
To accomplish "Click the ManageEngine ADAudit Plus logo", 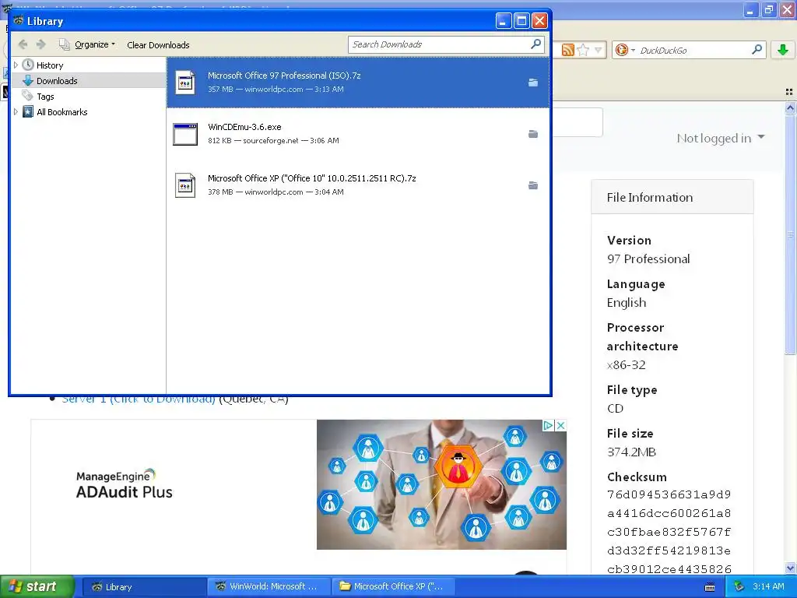I will (124, 484).
